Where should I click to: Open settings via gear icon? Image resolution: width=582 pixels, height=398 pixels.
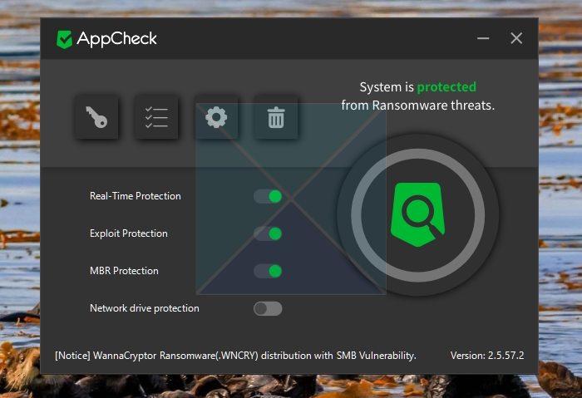coord(216,117)
